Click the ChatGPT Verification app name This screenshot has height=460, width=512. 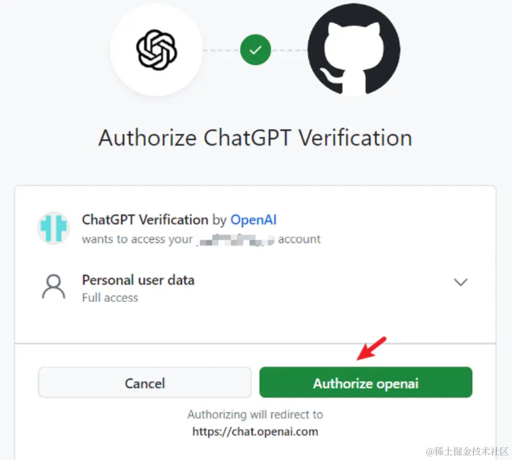(145, 220)
